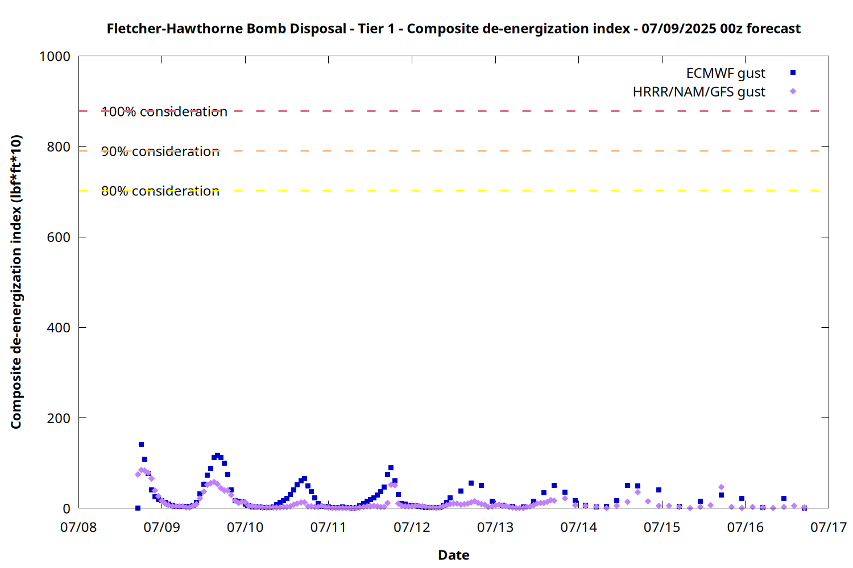This screenshot has height=568, width=853.
Task: Click the blue square ECMWF legend marker
Action: (793, 73)
